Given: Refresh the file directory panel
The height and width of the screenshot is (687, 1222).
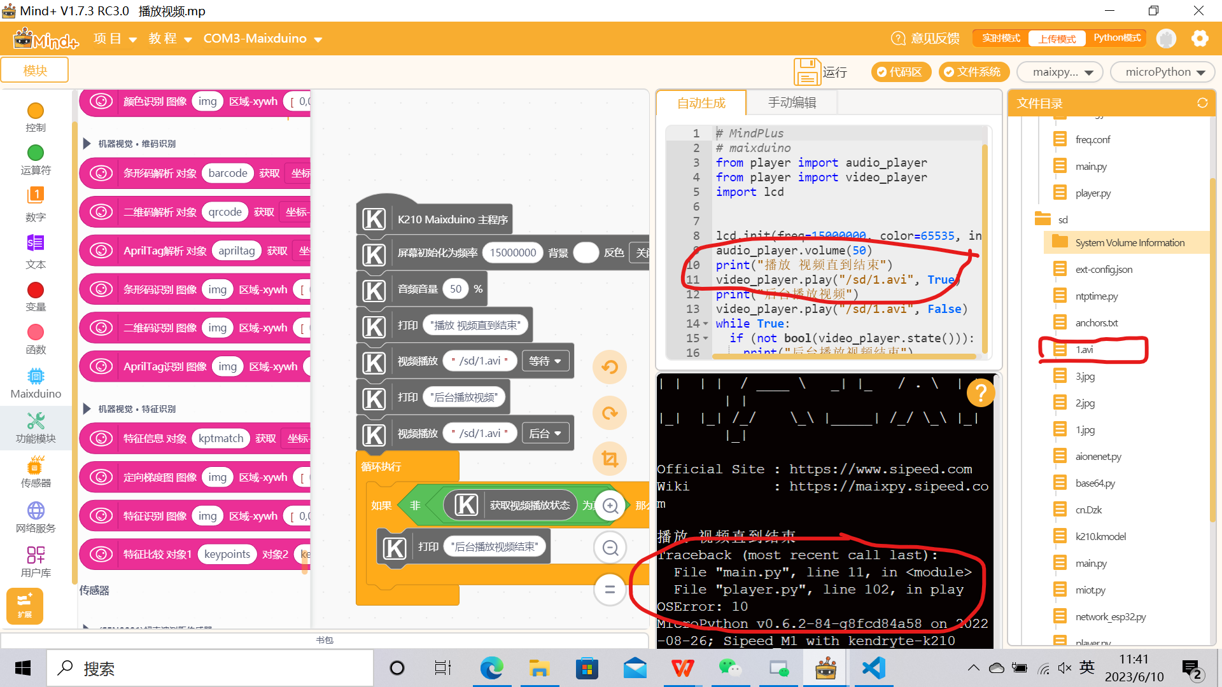Looking at the screenshot, I should click(1202, 103).
